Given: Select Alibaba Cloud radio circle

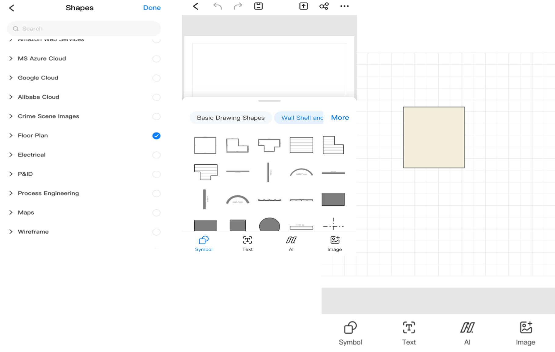Looking at the screenshot, I should pyautogui.click(x=156, y=97).
